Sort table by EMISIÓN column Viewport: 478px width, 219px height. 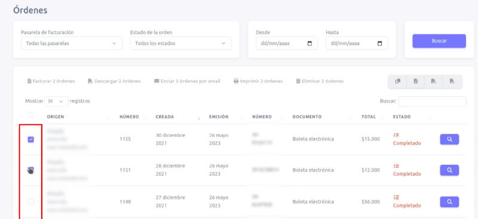[x=219, y=117]
